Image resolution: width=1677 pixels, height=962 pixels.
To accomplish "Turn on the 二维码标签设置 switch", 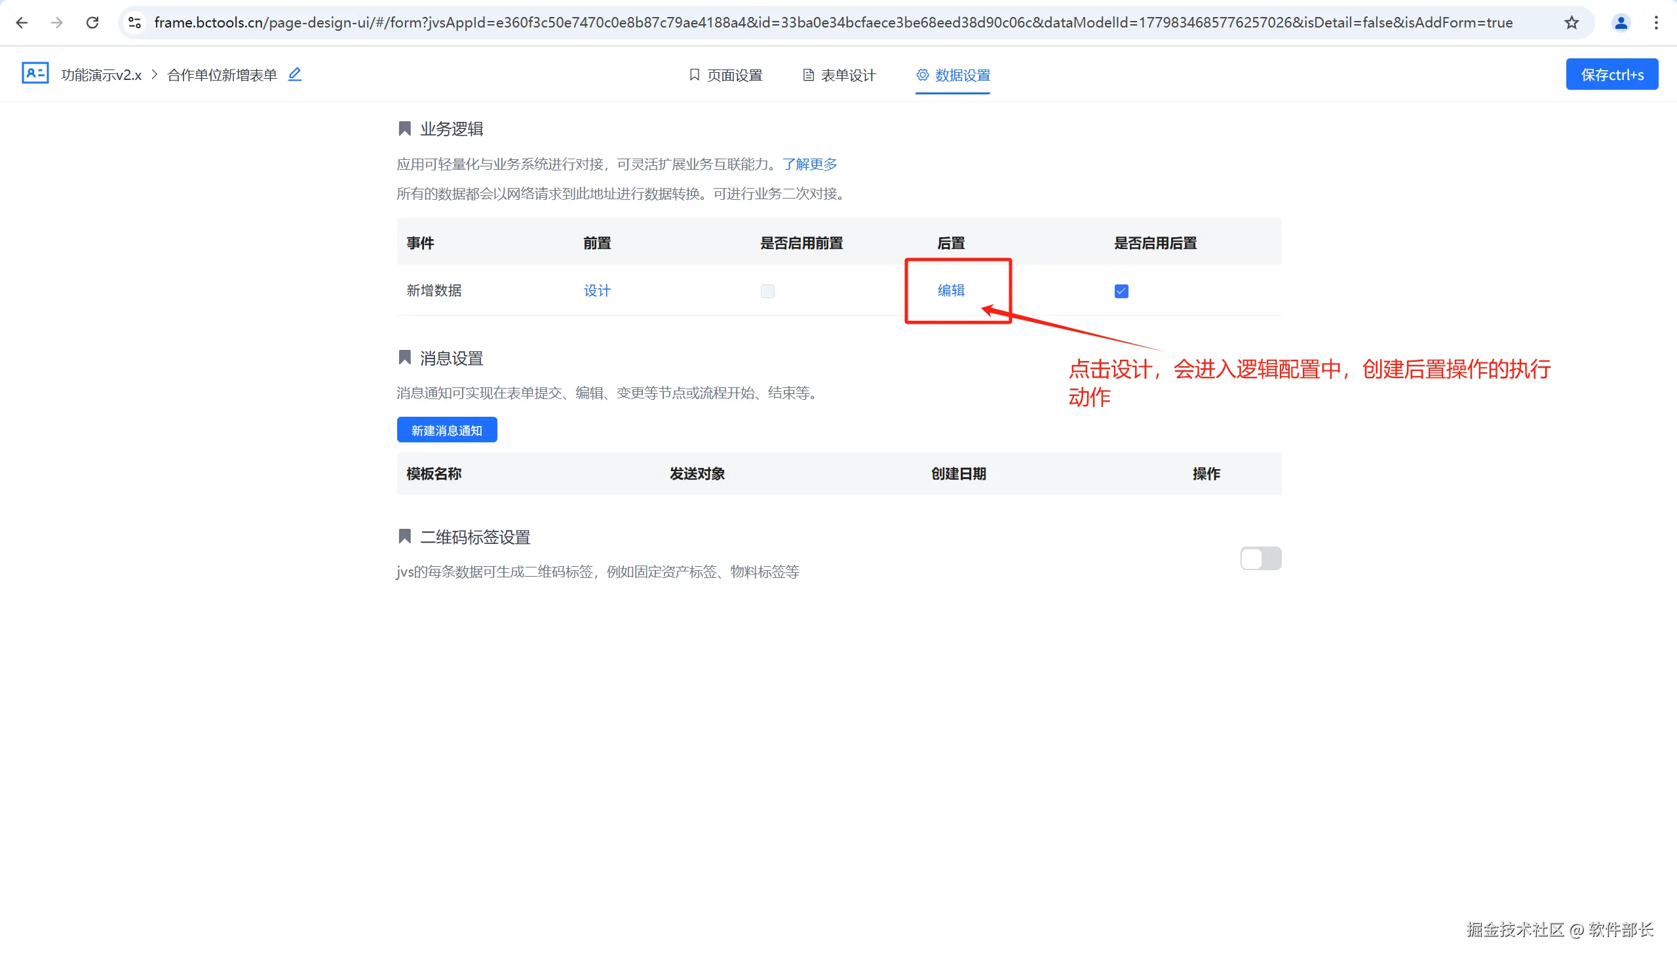I will [x=1260, y=558].
